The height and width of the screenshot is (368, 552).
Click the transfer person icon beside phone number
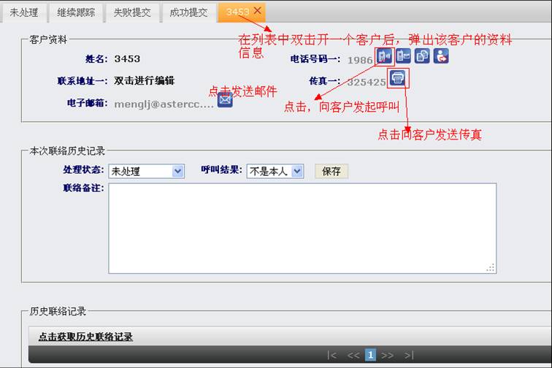tap(440, 56)
